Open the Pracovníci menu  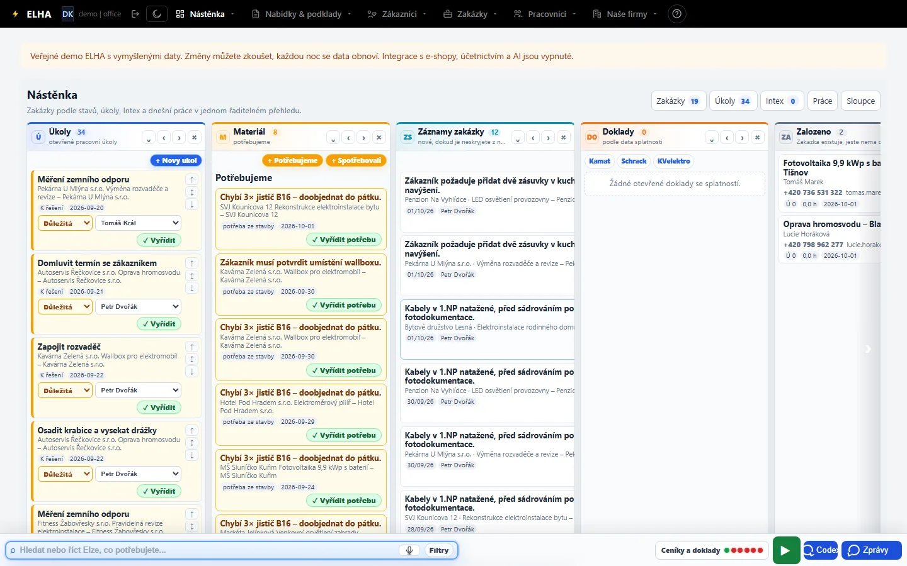point(545,14)
